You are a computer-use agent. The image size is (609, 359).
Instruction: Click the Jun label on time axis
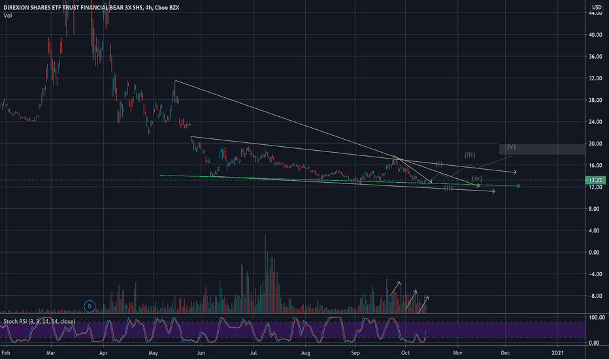tap(201, 352)
